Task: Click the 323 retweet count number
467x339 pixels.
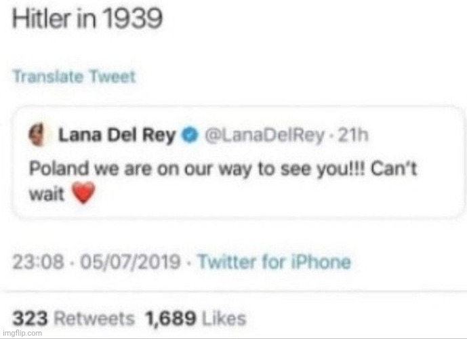Action: click(x=28, y=317)
